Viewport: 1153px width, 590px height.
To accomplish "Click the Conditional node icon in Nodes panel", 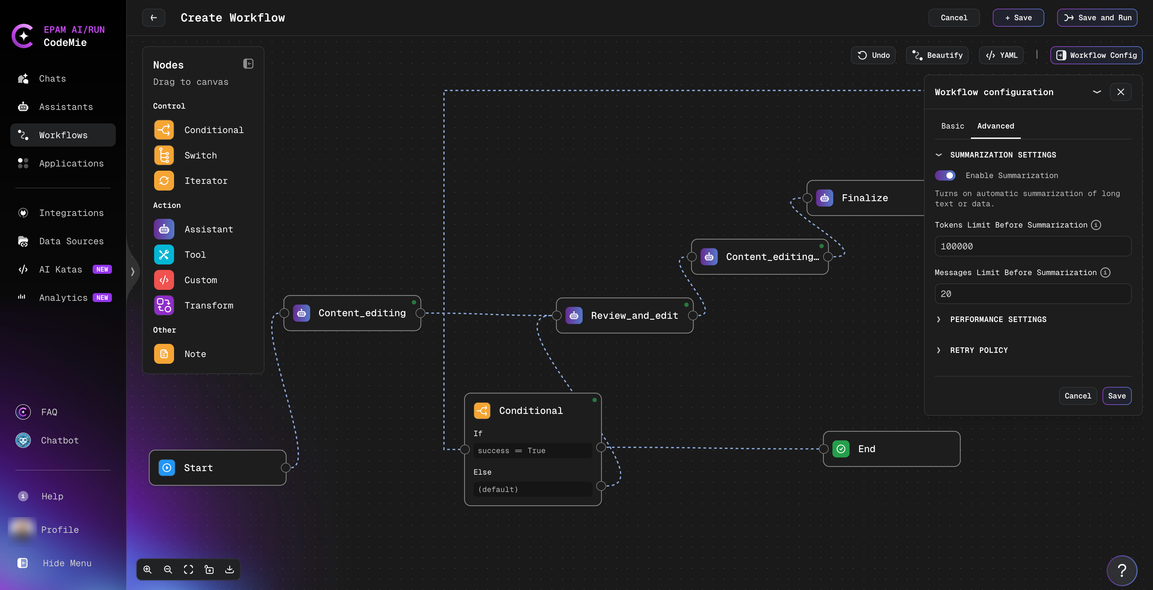I will pyautogui.click(x=164, y=130).
